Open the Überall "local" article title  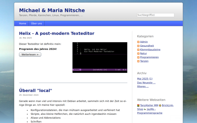pyautogui.click(x=35, y=91)
